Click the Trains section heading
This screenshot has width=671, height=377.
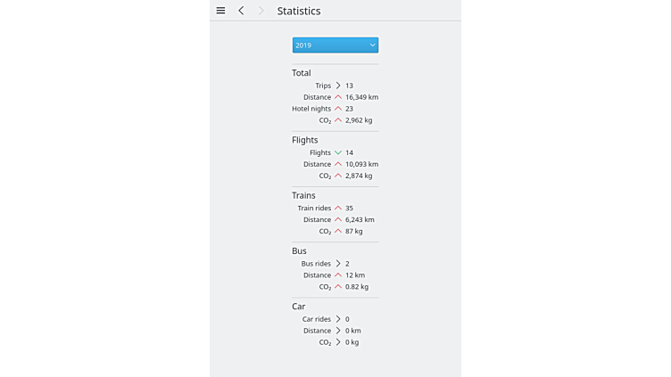(303, 195)
